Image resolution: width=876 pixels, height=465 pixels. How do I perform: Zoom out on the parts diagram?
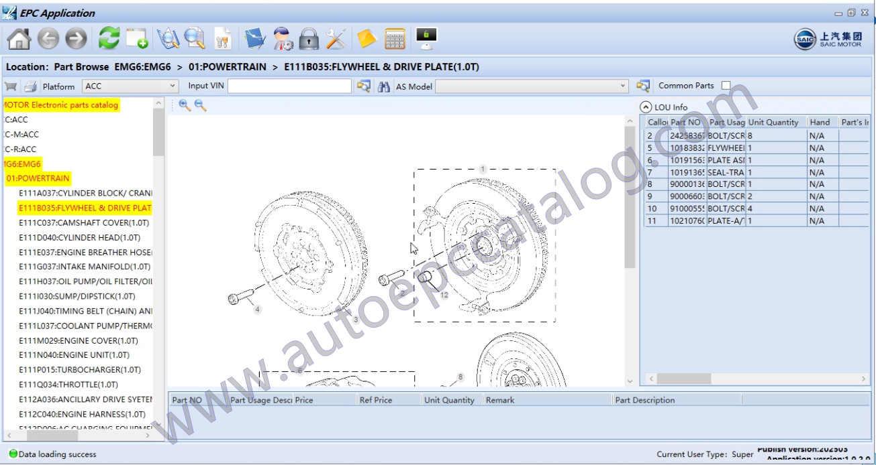[x=200, y=105]
